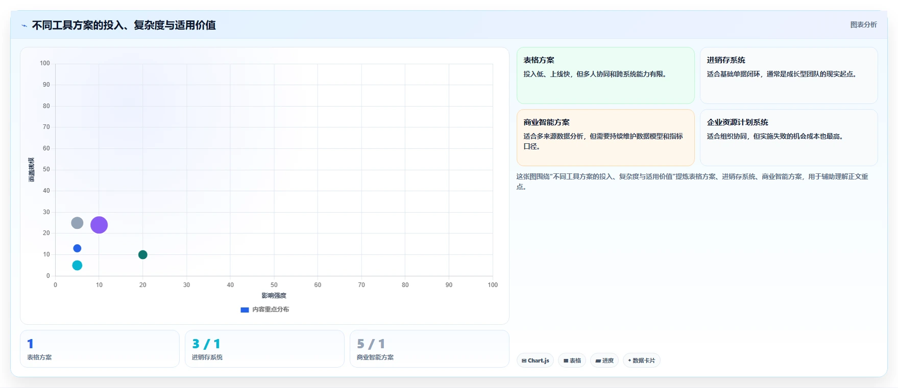The image size is (898, 388).
Task: Click the 图表分析 label in the header
Action: (863, 24)
